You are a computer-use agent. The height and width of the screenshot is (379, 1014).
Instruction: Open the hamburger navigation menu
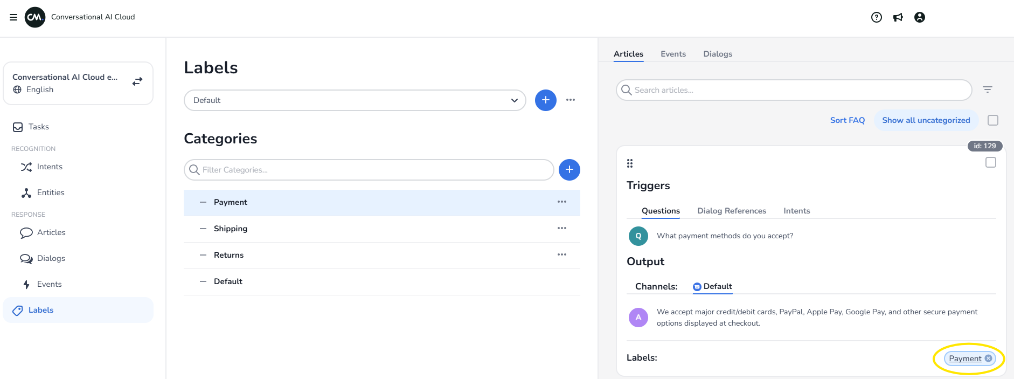(13, 17)
